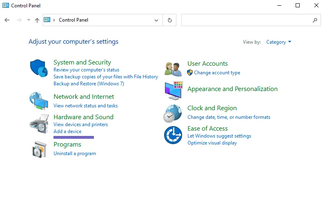Click Review your computer's status

(86, 70)
